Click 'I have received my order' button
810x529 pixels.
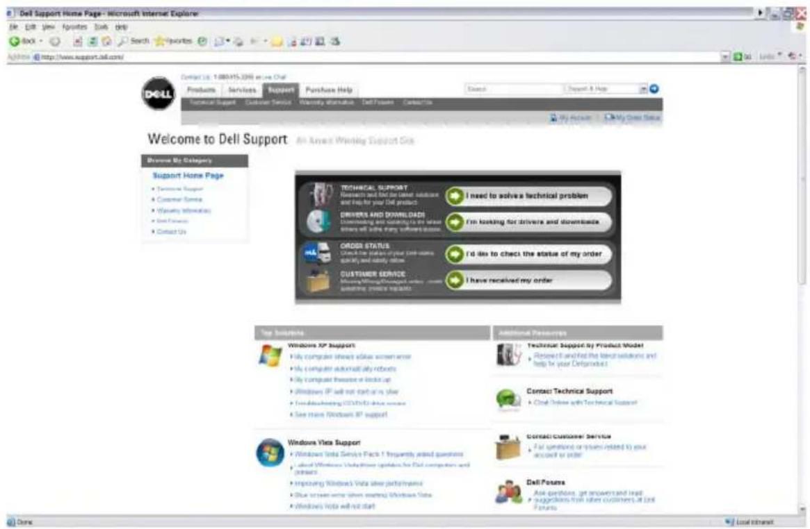[x=529, y=280]
